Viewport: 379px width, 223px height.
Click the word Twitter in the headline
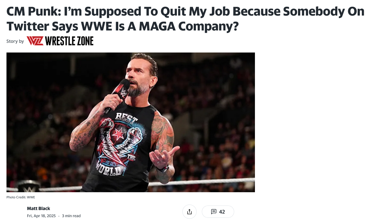28,26
